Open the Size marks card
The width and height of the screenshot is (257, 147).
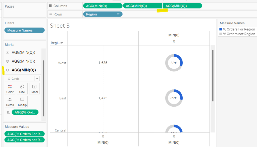22,89
